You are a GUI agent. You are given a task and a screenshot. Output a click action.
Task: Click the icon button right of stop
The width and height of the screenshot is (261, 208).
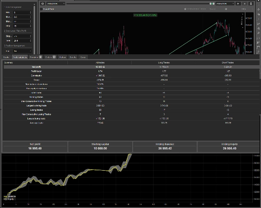pos(251,3)
